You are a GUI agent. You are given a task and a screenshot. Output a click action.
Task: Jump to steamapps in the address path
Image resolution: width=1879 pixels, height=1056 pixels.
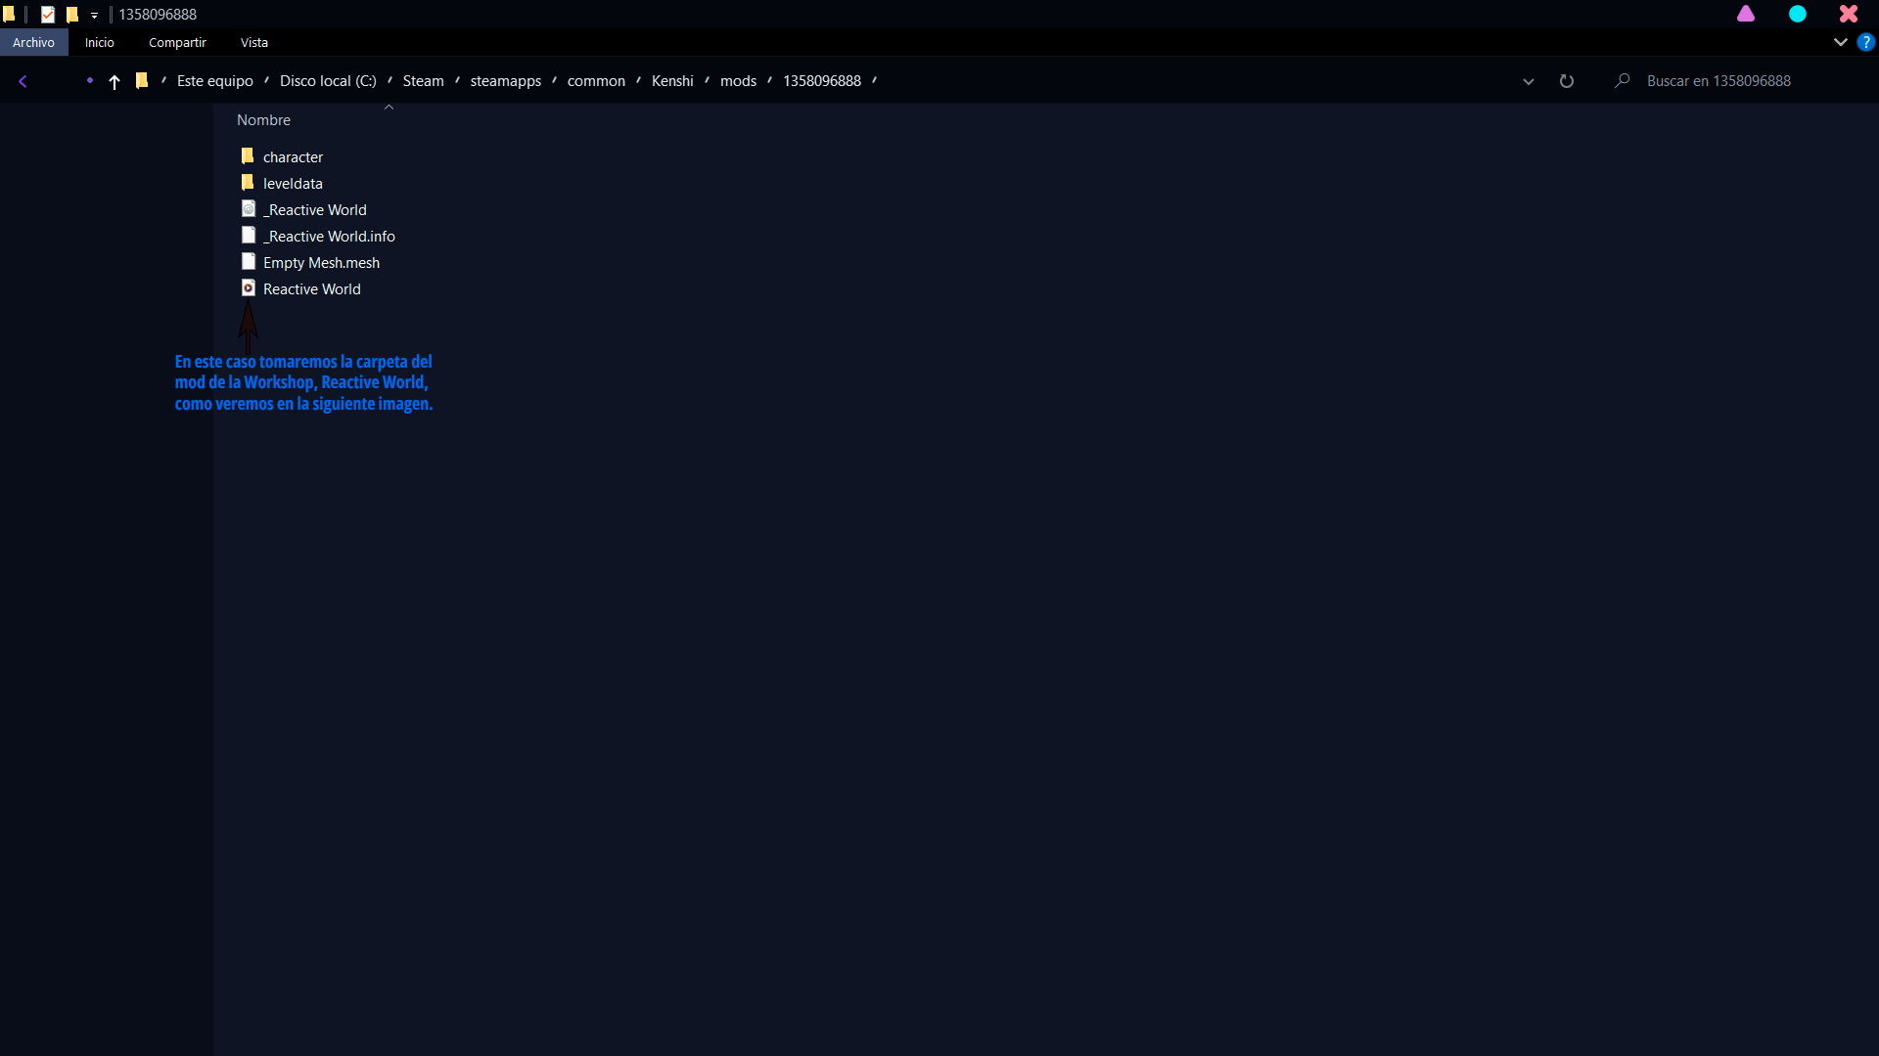pos(505,81)
